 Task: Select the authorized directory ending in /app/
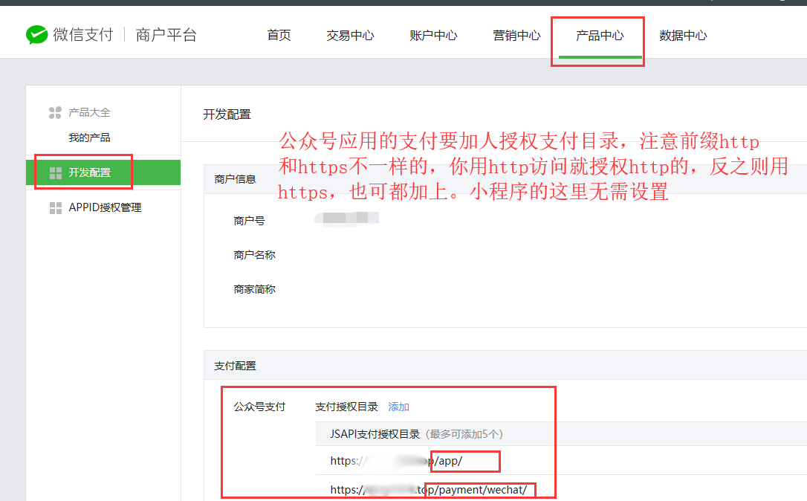[396, 461]
